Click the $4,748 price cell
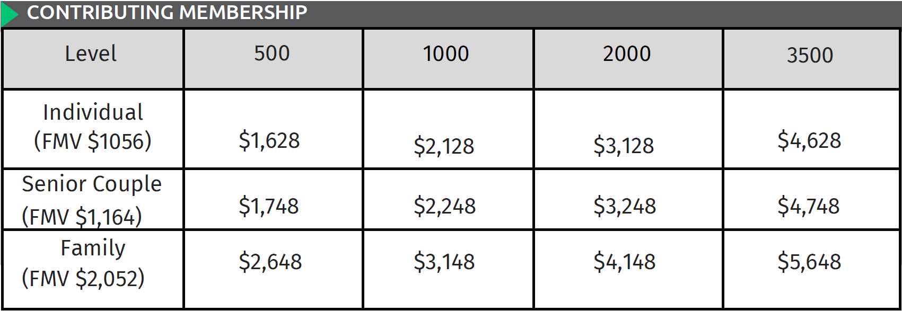The image size is (902, 311). 809,206
